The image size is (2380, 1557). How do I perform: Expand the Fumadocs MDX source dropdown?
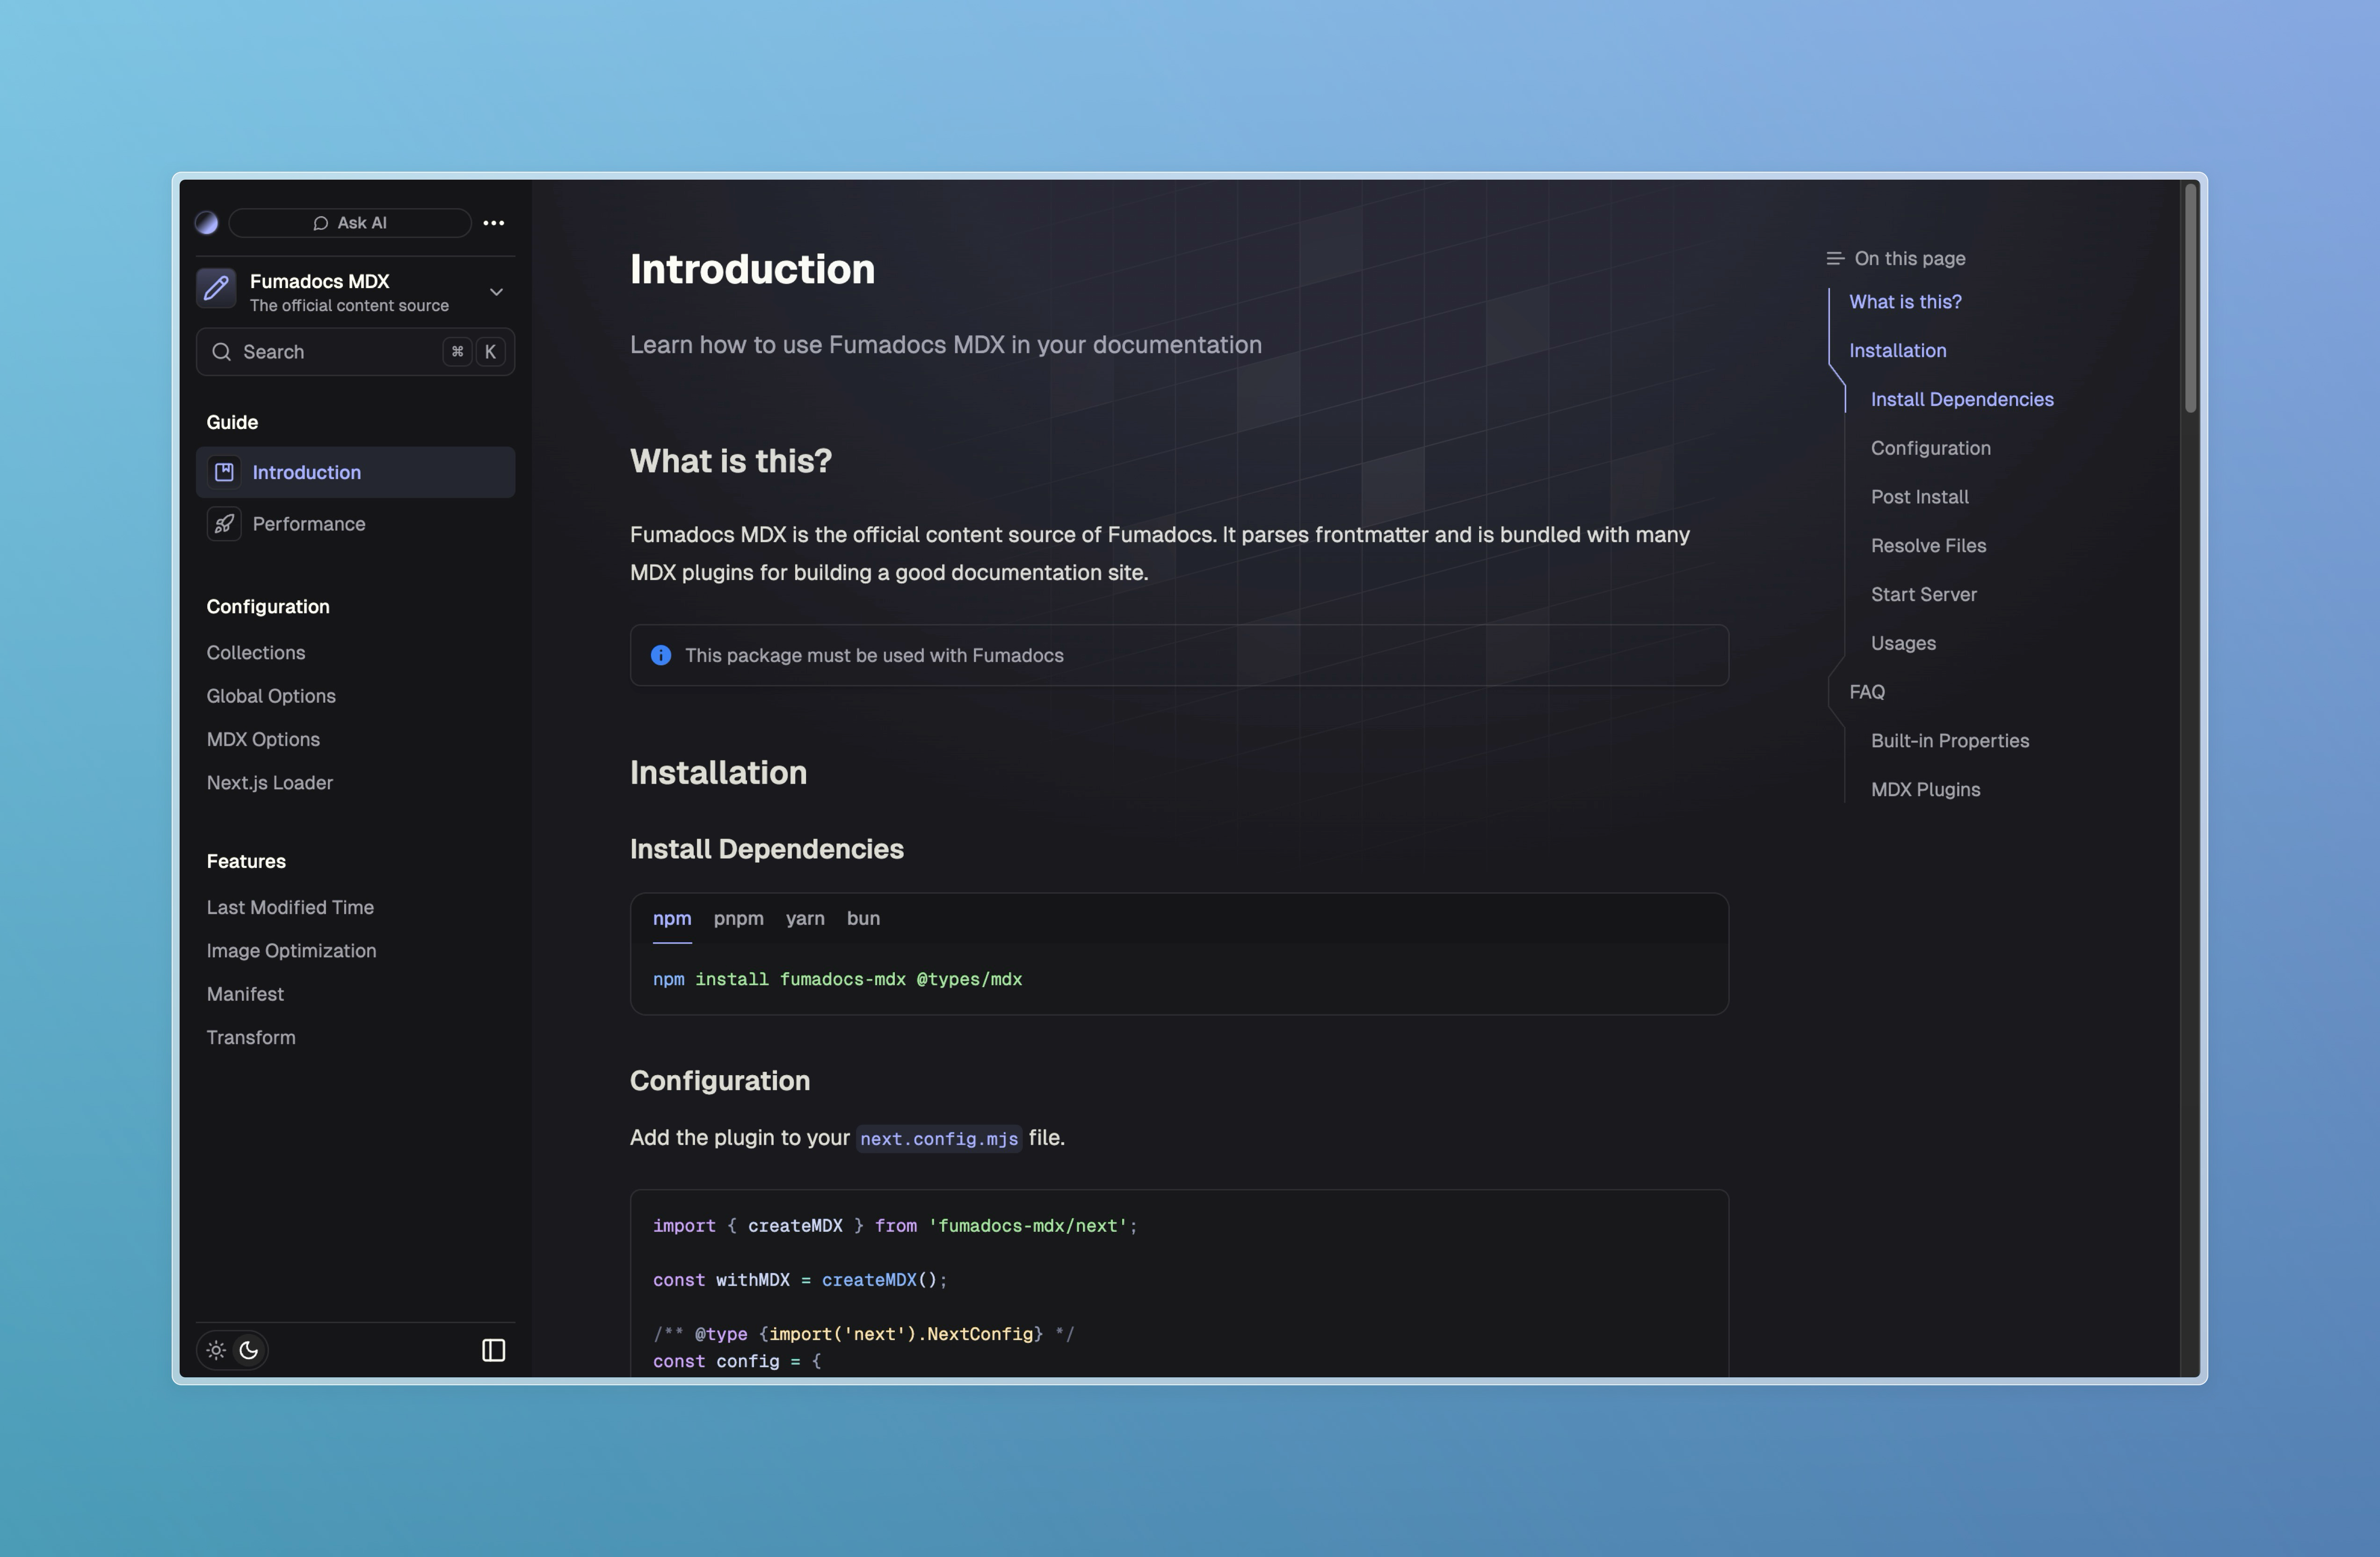point(496,291)
